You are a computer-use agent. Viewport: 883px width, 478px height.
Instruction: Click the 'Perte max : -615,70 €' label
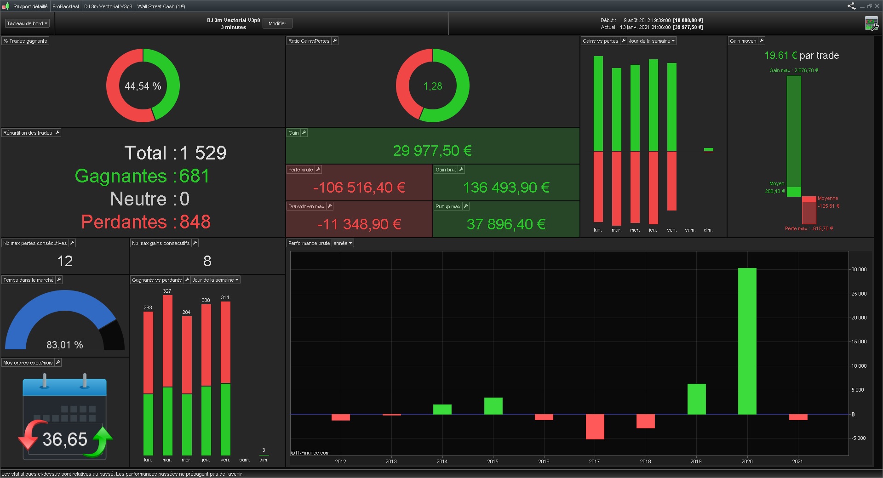click(809, 228)
